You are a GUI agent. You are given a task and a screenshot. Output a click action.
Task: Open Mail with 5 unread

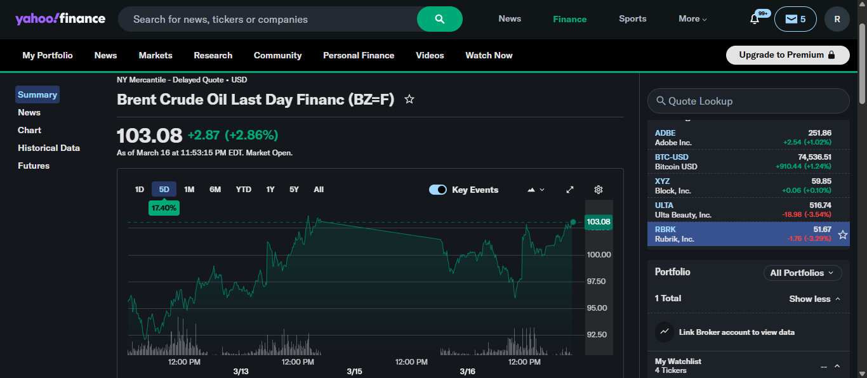(795, 19)
